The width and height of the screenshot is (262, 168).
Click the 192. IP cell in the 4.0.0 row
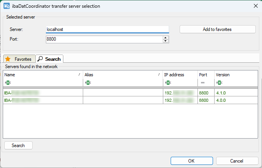pos(180,100)
